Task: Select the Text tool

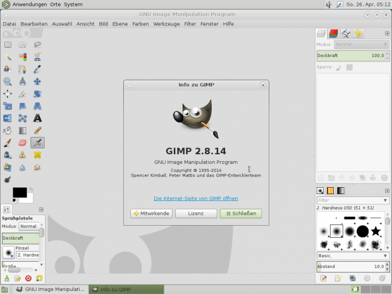Action: pyautogui.click(x=37, y=118)
